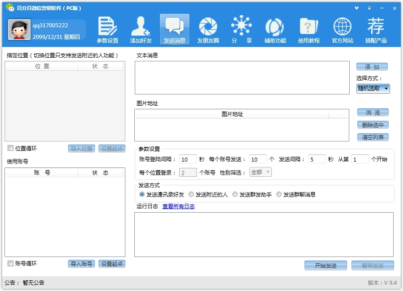The height and width of the screenshot is (291, 403).
Task: Click the 导入账号 button
Action: [x=81, y=264]
